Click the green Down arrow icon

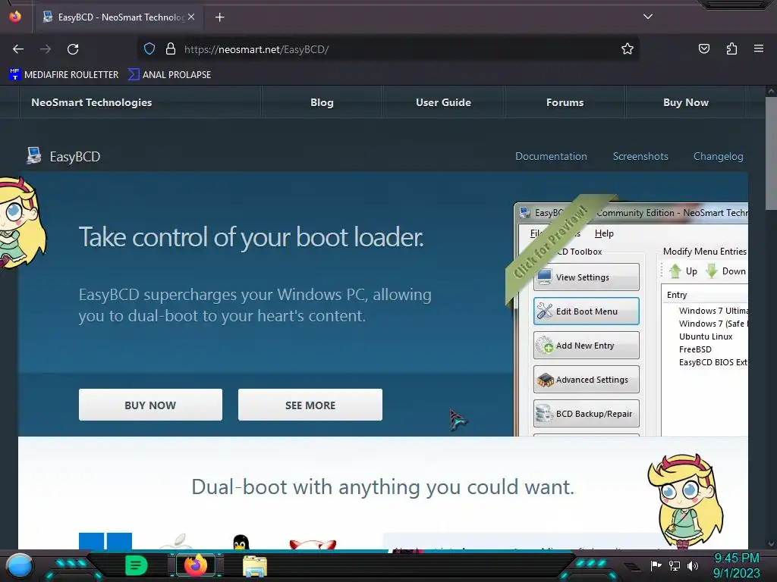712,271
